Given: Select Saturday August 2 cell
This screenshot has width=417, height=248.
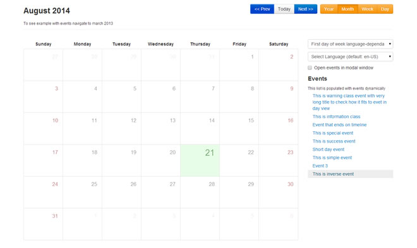Looking at the screenshot, I should coord(279,65).
